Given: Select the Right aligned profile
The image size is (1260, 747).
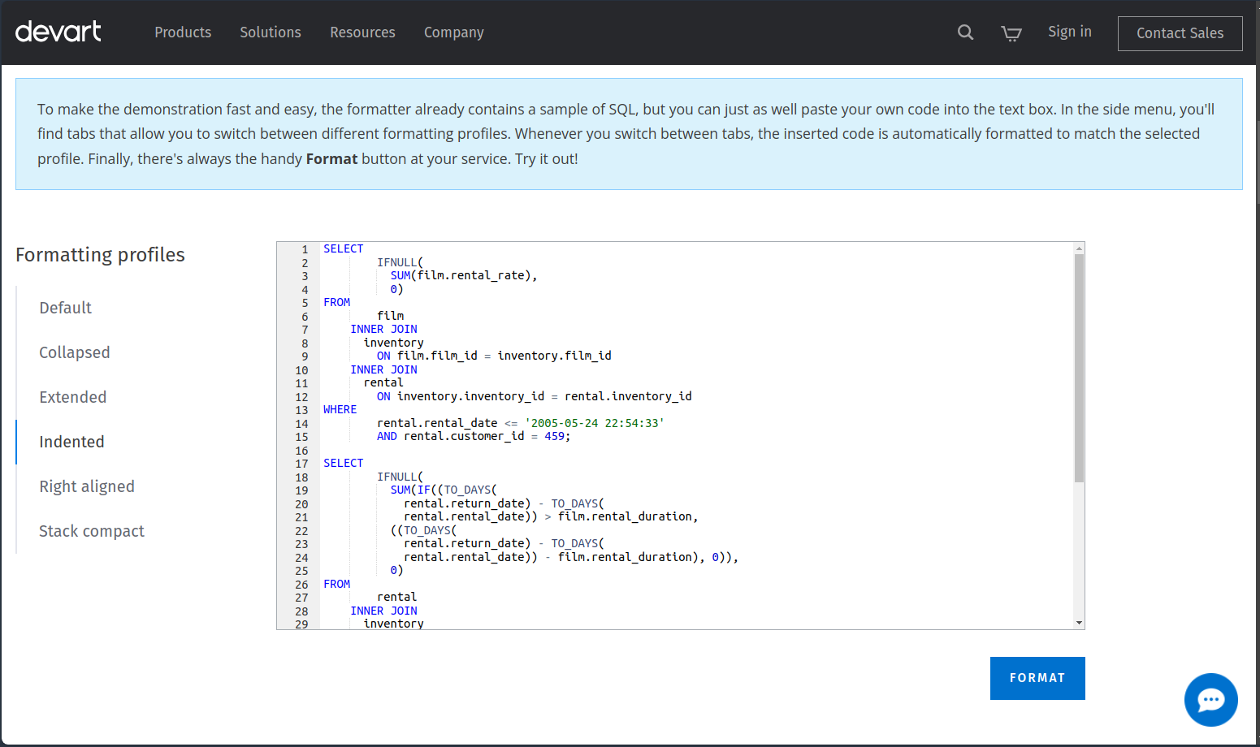Looking at the screenshot, I should click(86, 486).
